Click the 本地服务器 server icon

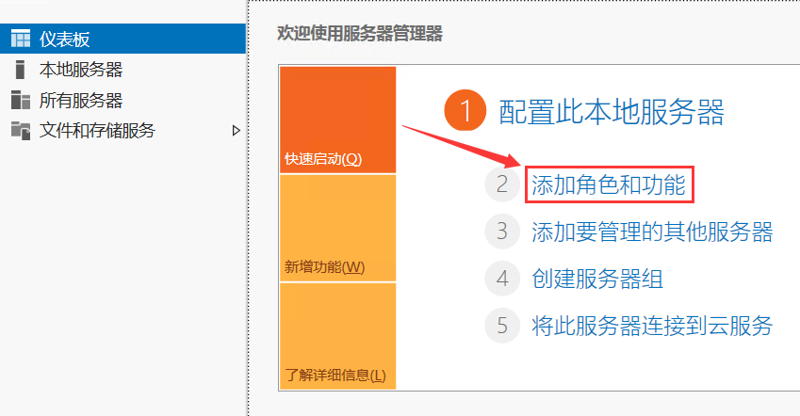pyautogui.click(x=20, y=70)
